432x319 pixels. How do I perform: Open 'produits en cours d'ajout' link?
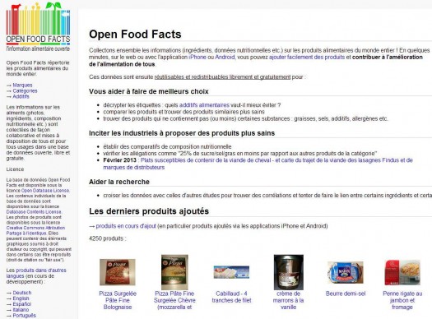126,226
